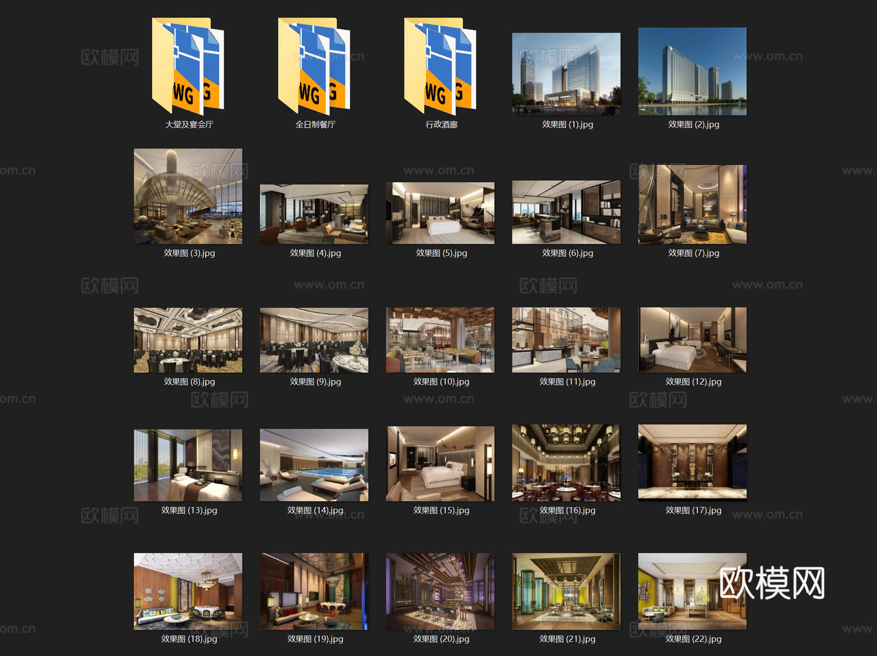Click the 行政酒廊 folder name text
The image size is (877, 656).
[441, 125]
